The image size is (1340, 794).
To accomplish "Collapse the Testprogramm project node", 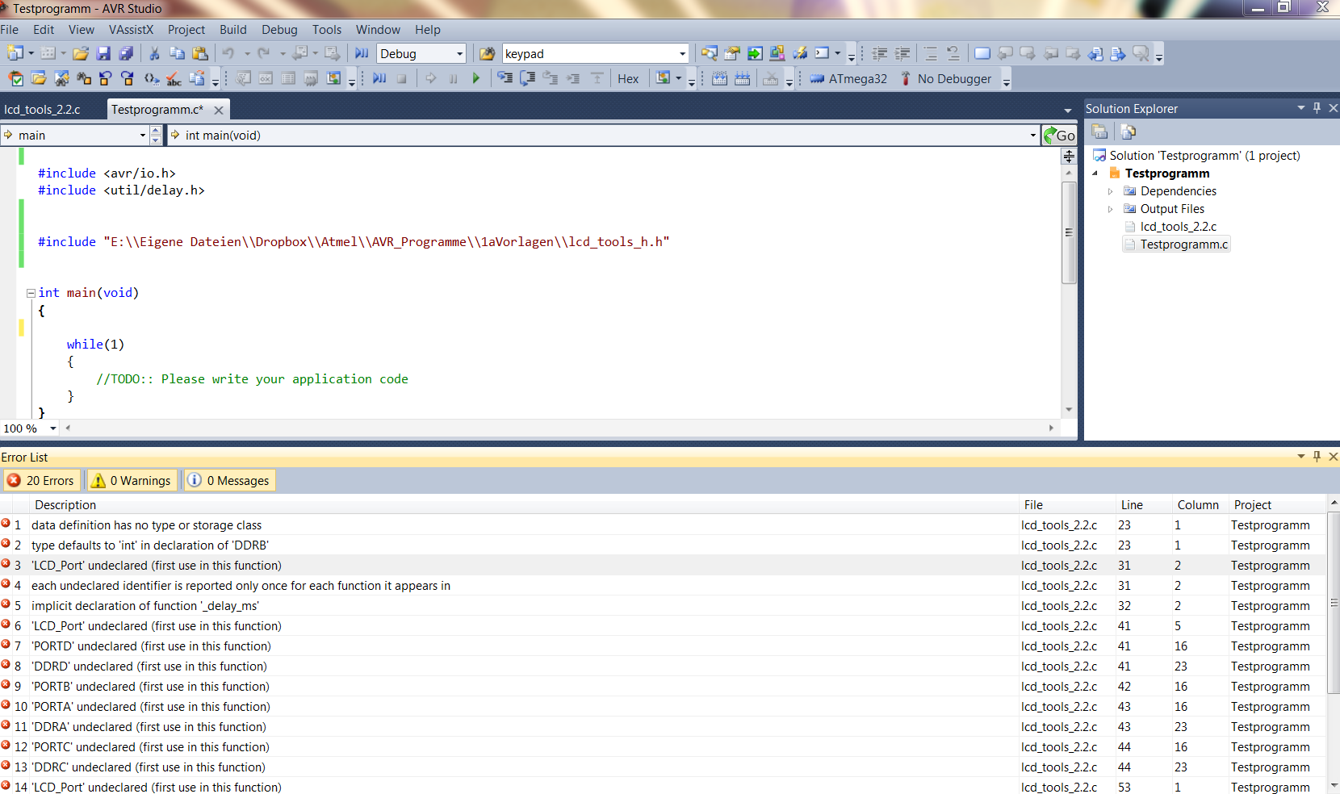I will [1095, 173].
